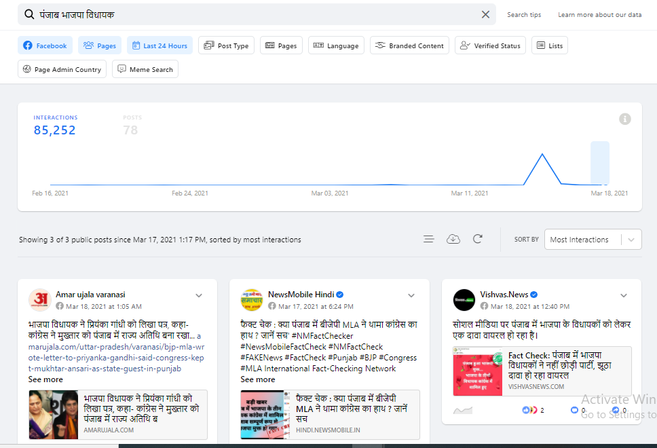Clear the search query with X icon

[485, 14]
